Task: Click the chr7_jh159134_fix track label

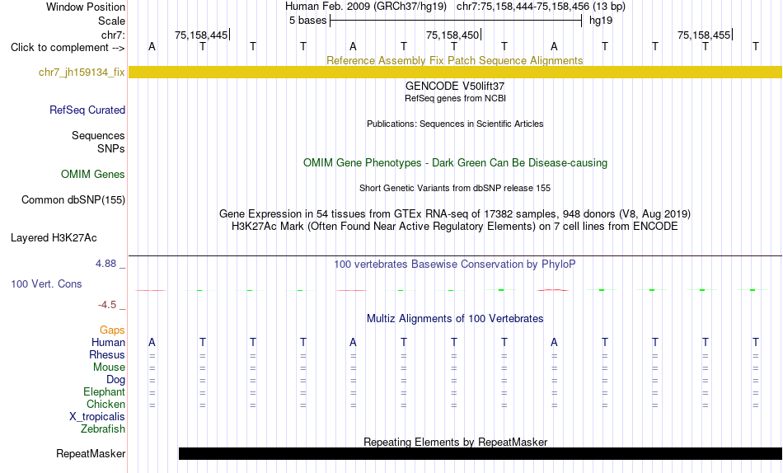Action: [x=82, y=73]
